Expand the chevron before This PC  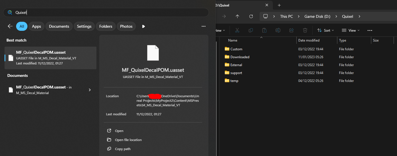[274, 16]
